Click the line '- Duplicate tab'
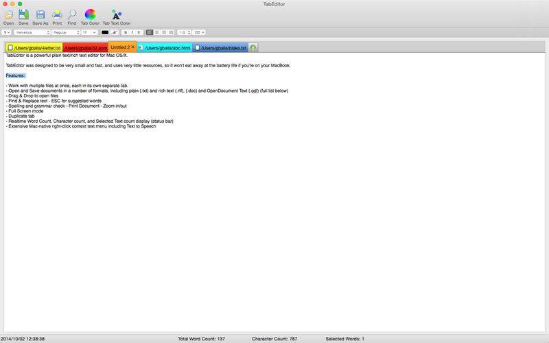549x343 pixels. [x=21, y=116]
